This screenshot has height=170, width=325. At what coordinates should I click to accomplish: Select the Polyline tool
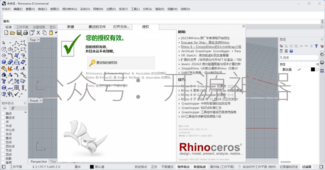click(x=17, y=43)
